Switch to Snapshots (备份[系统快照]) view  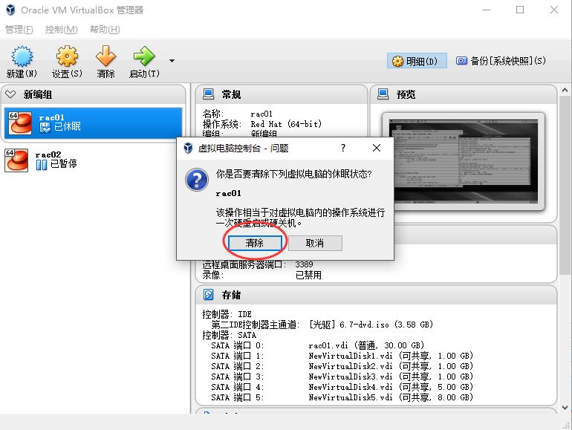(501, 61)
